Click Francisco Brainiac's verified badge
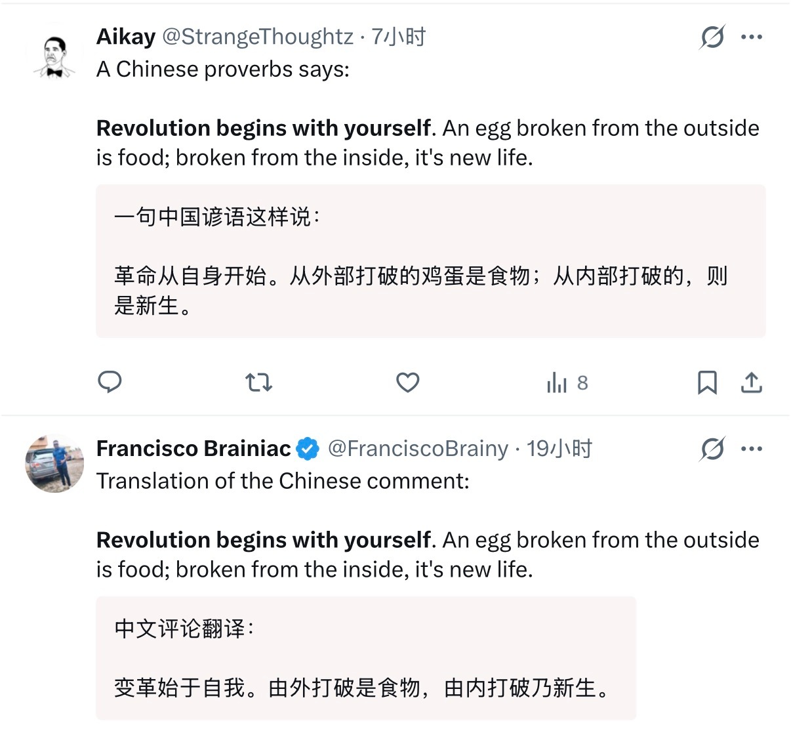This screenshot has height=748, width=791. [308, 449]
